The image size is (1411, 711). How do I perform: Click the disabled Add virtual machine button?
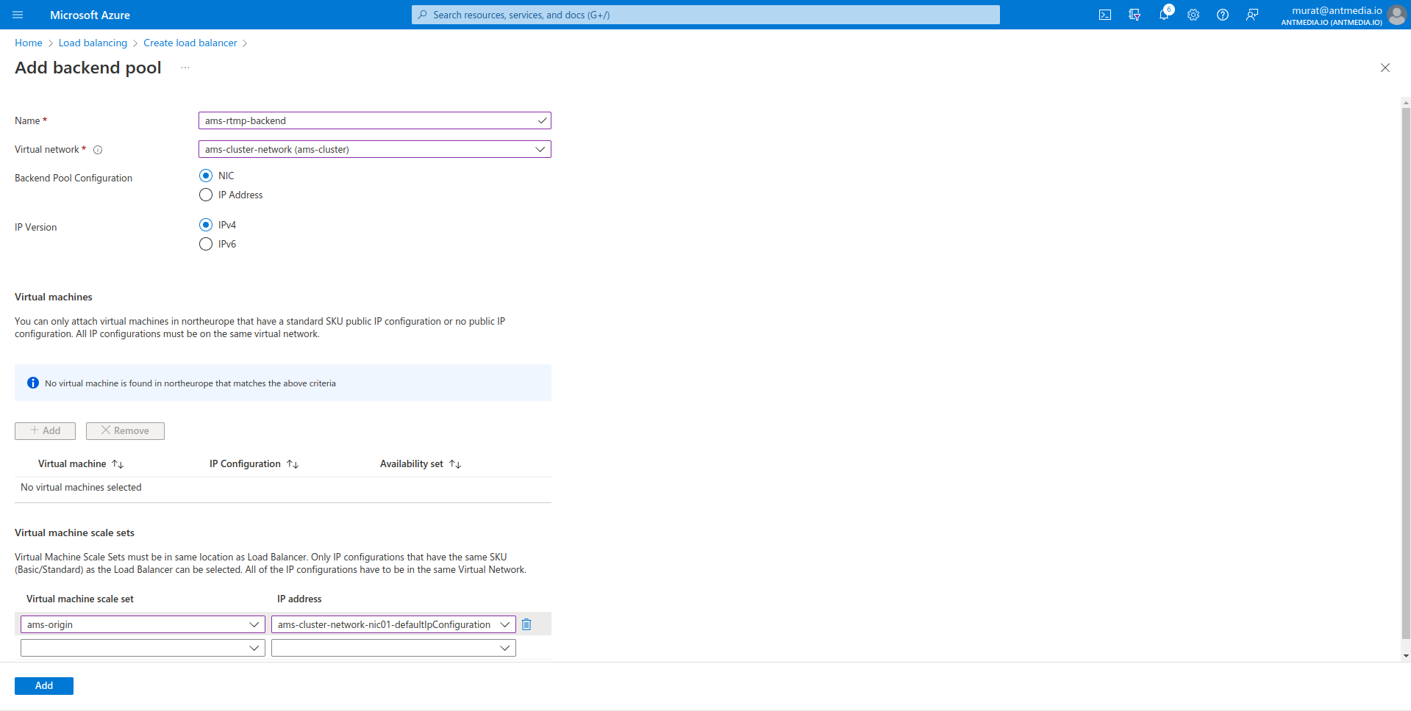[45, 430]
